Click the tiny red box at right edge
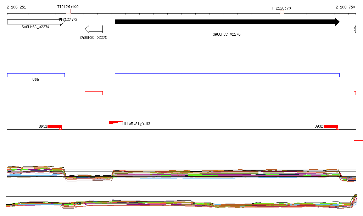This screenshot has width=363, height=216. (354, 93)
